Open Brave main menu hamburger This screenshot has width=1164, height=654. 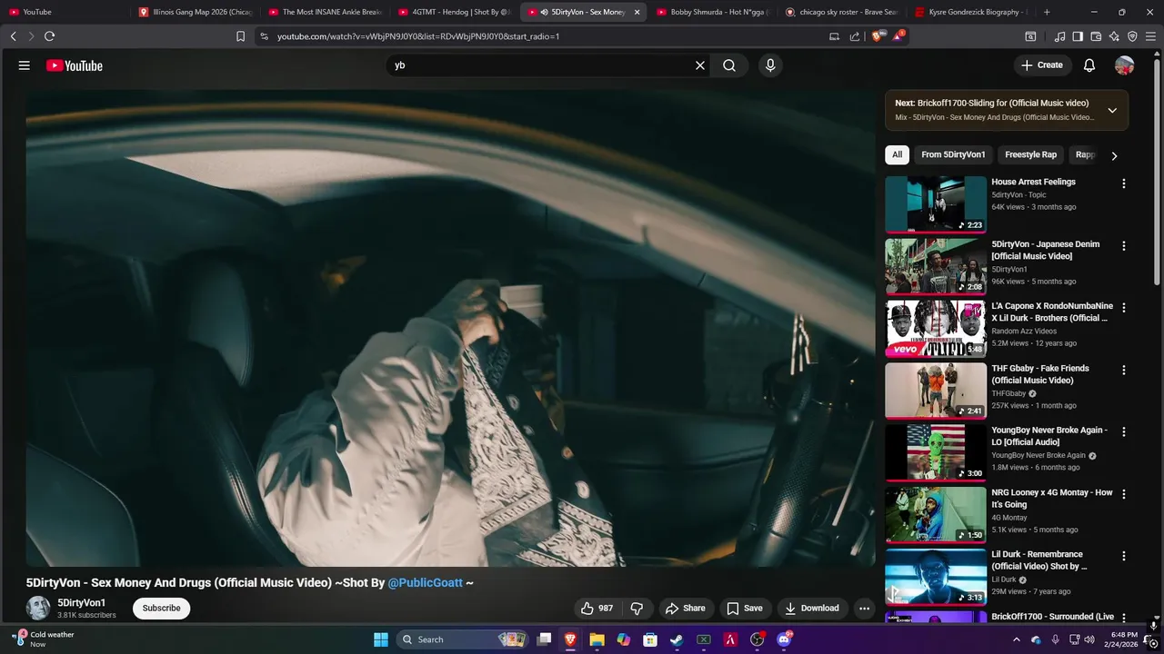click(x=1151, y=36)
